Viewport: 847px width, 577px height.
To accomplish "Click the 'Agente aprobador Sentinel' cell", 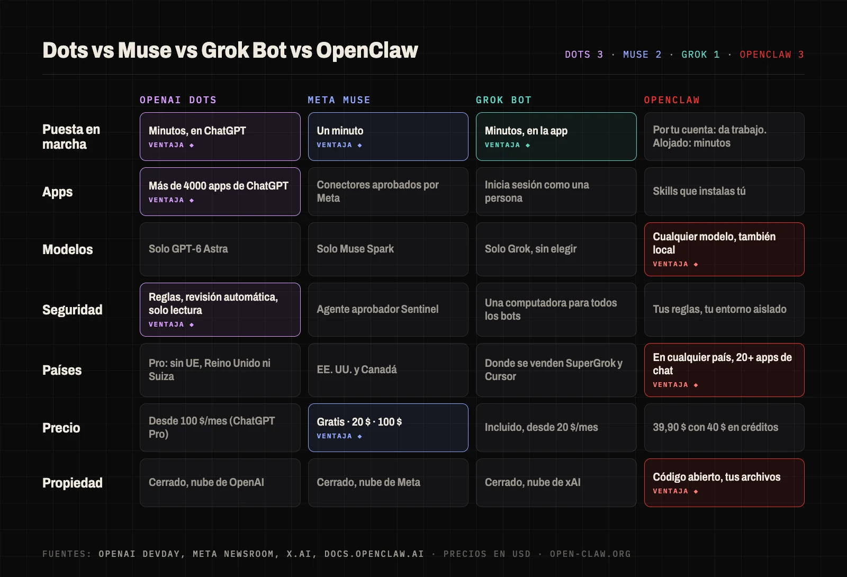I will point(388,310).
